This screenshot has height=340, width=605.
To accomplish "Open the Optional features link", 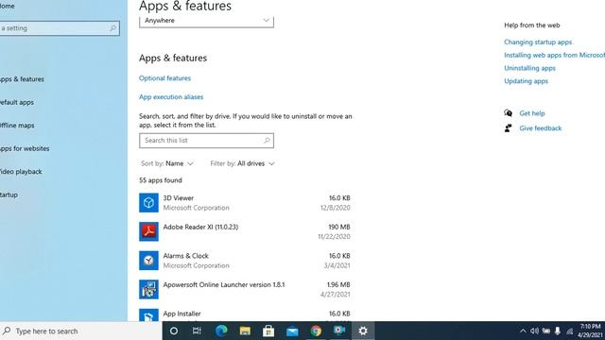I will click(164, 77).
